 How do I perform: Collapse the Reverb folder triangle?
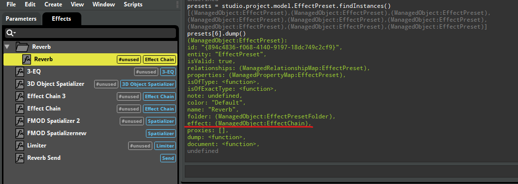pyautogui.click(x=7, y=47)
